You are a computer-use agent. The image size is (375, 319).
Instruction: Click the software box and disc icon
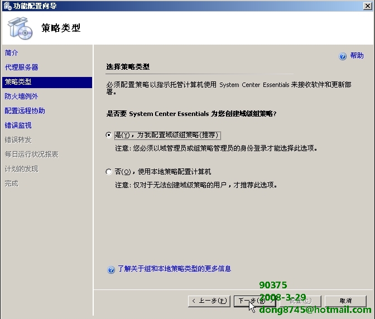point(20,28)
